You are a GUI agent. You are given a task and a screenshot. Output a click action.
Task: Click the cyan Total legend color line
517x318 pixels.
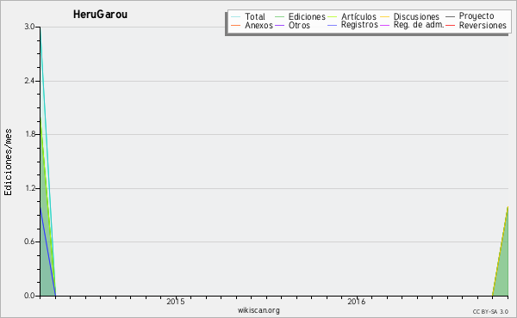point(236,16)
